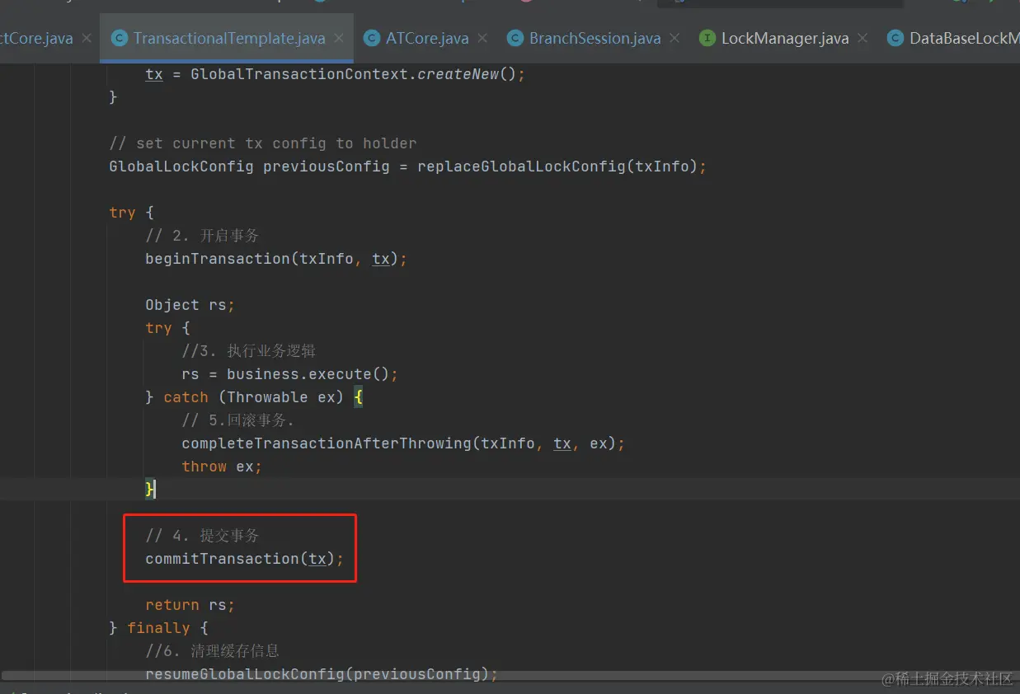Activate the TransactionalTemplate.java tab
The width and height of the screenshot is (1020, 694).
228,38
